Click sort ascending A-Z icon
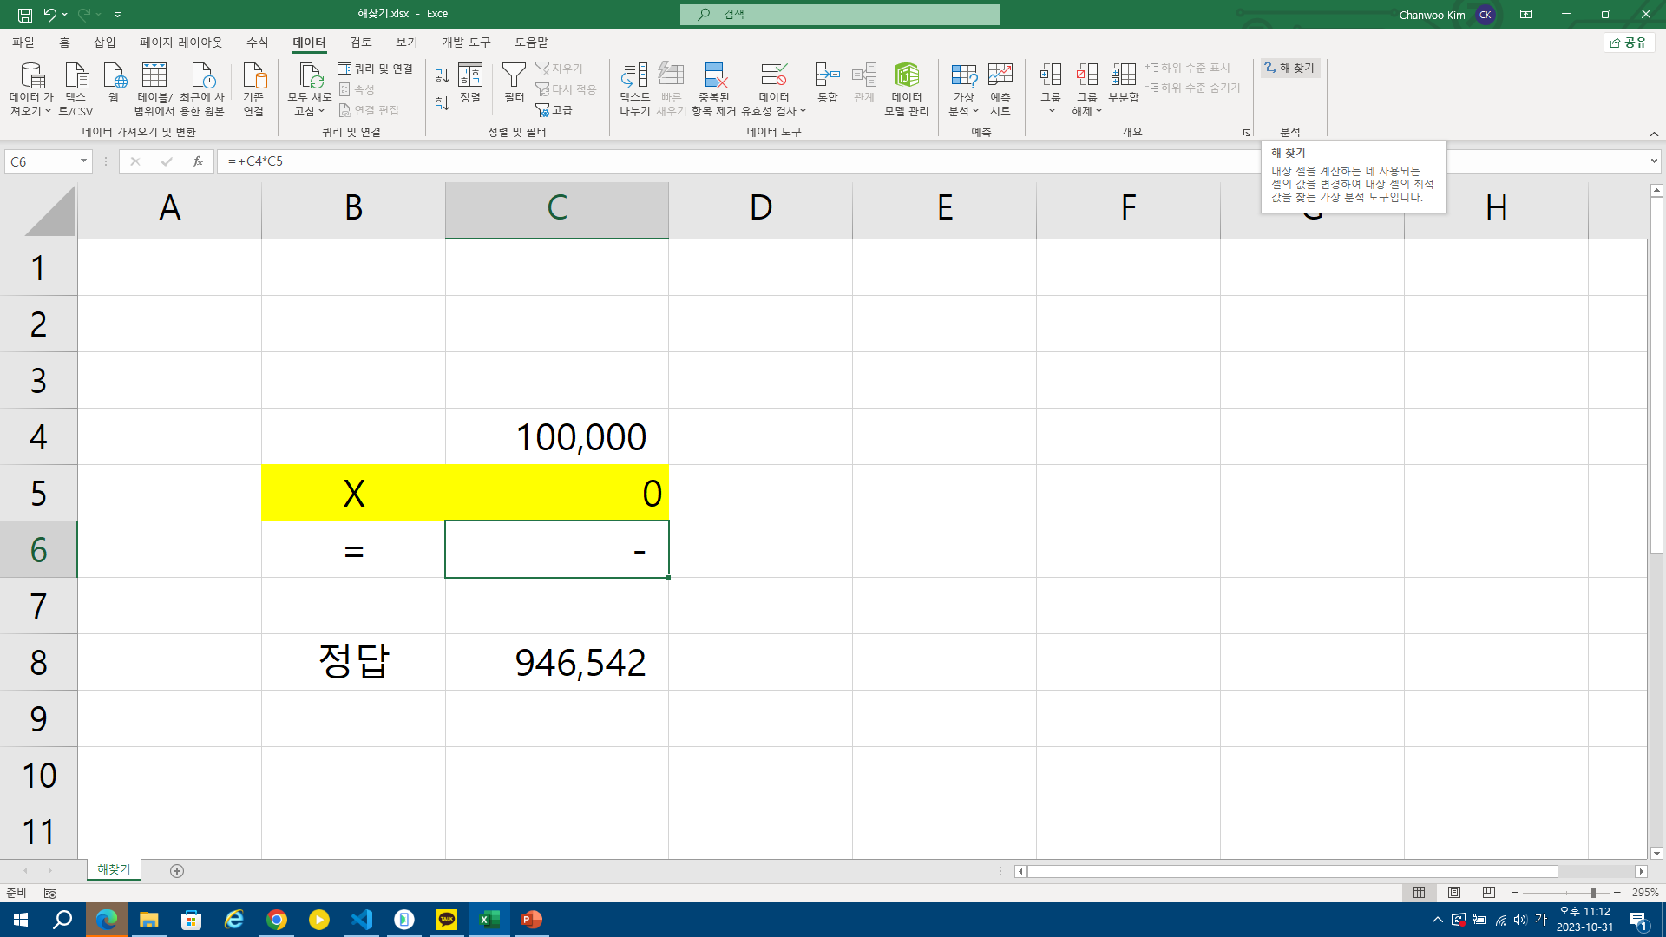Viewport: 1666px width, 937px height. [442, 76]
